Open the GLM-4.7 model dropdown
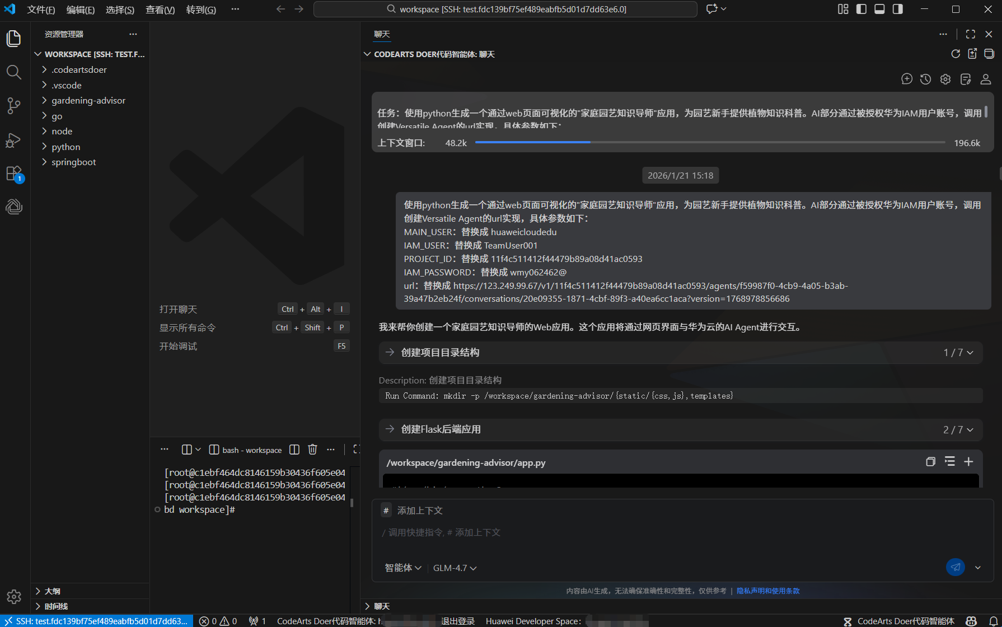 455,568
